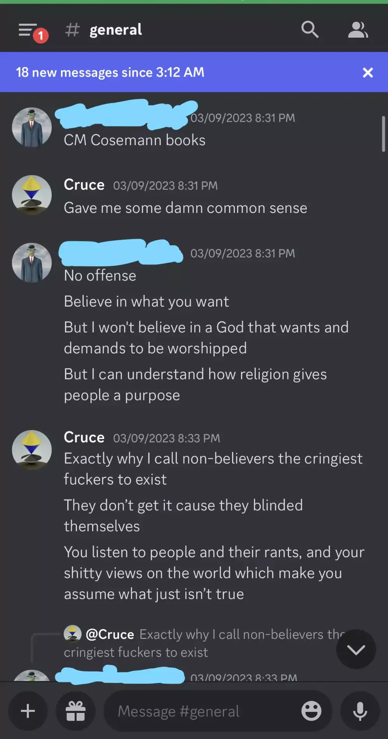Open the channel list hamburger menu
The image size is (388, 739).
coord(28,30)
